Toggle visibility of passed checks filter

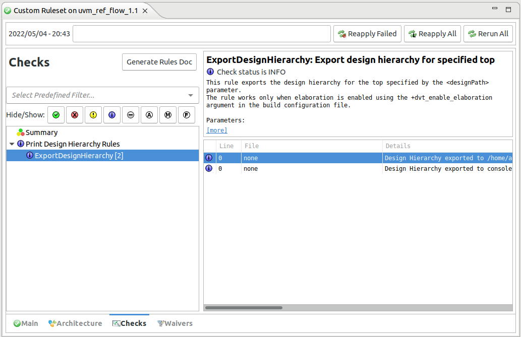[56, 115]
